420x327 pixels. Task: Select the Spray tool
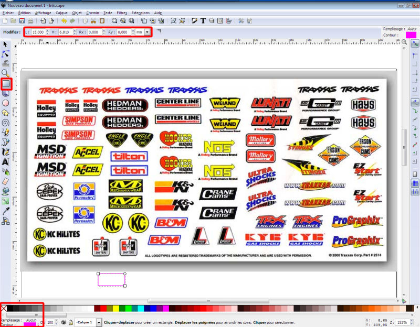(x=6, y=171)
